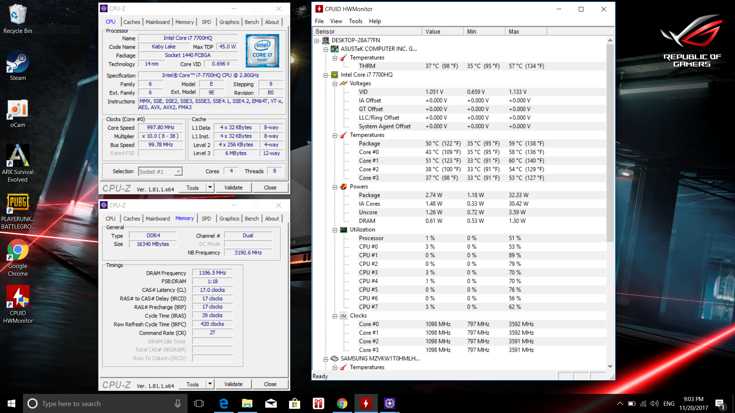Open the Help menu in HWMonitor

(375, 21)
